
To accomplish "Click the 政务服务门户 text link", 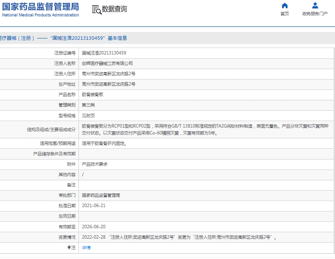I will tap(315, 14).
